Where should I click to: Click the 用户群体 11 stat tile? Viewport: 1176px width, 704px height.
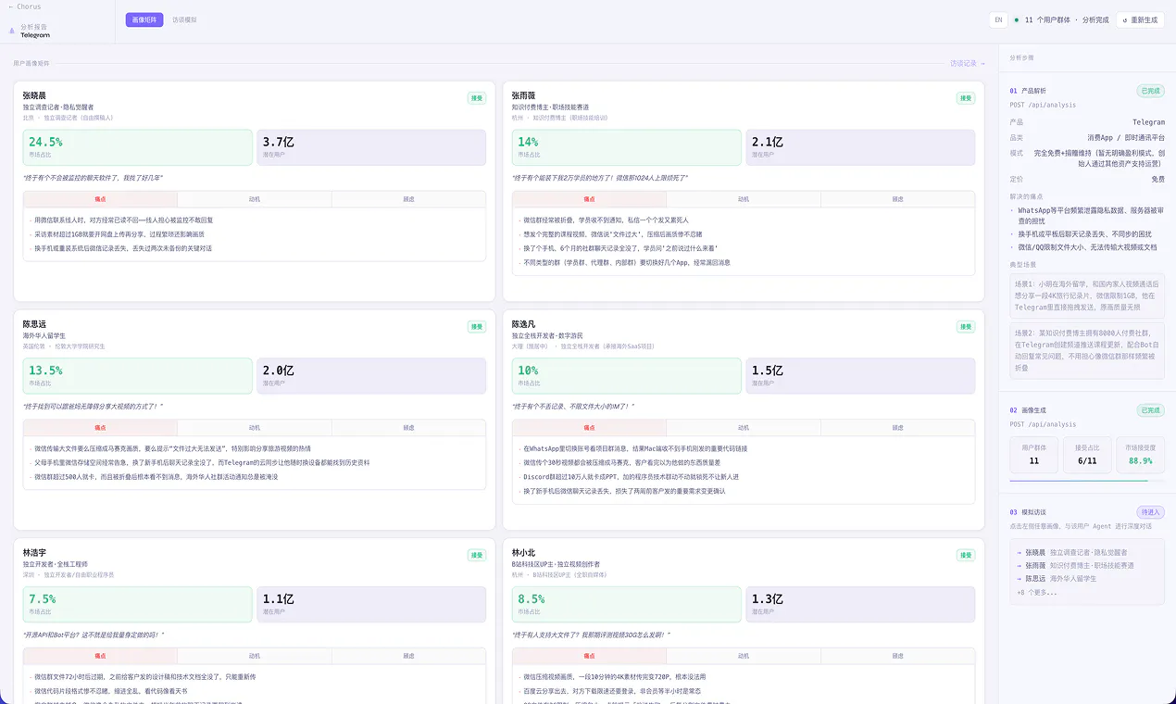(1033, 456)
